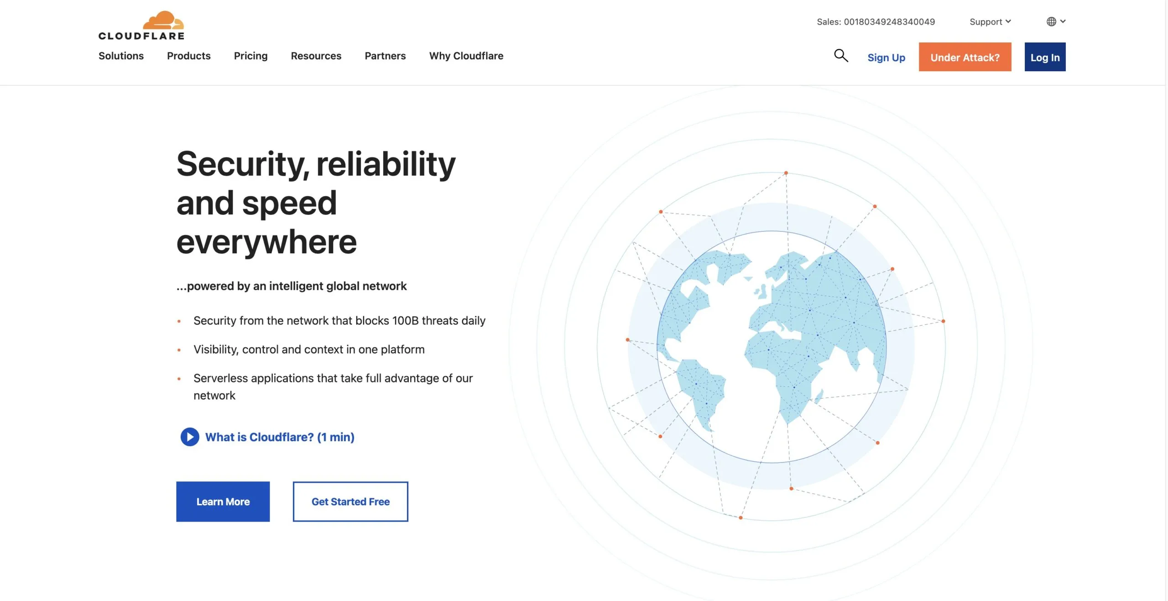1168x601 pixels.
Task: Play the What is Cloudflare video icon
Action: [190, 437]
